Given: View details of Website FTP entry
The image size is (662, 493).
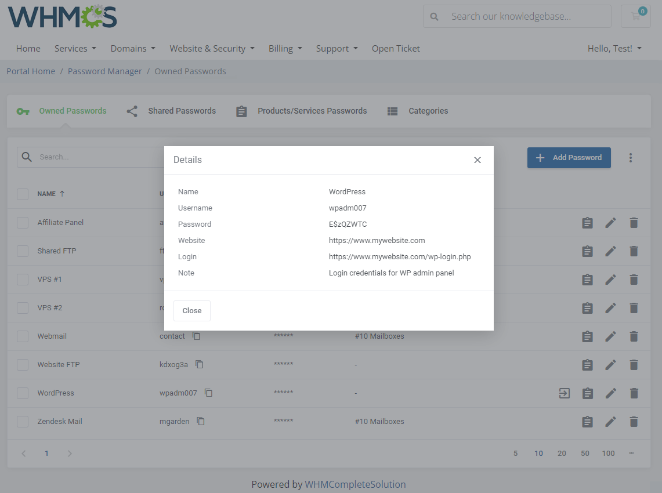Looking at the screenshot, I should [587, 365].
